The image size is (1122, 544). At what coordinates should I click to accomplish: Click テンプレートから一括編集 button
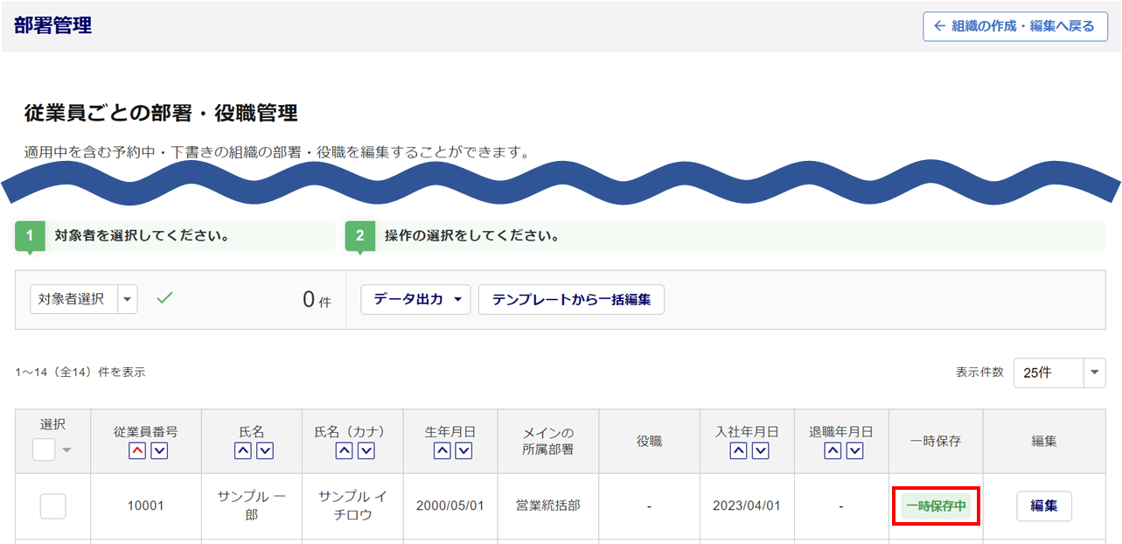[x=571, y=299]
